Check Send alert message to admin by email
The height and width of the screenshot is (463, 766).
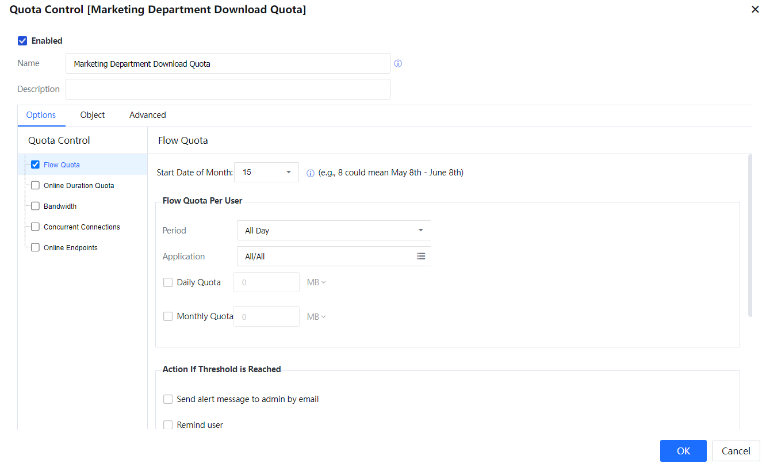[x=168, y=399]
